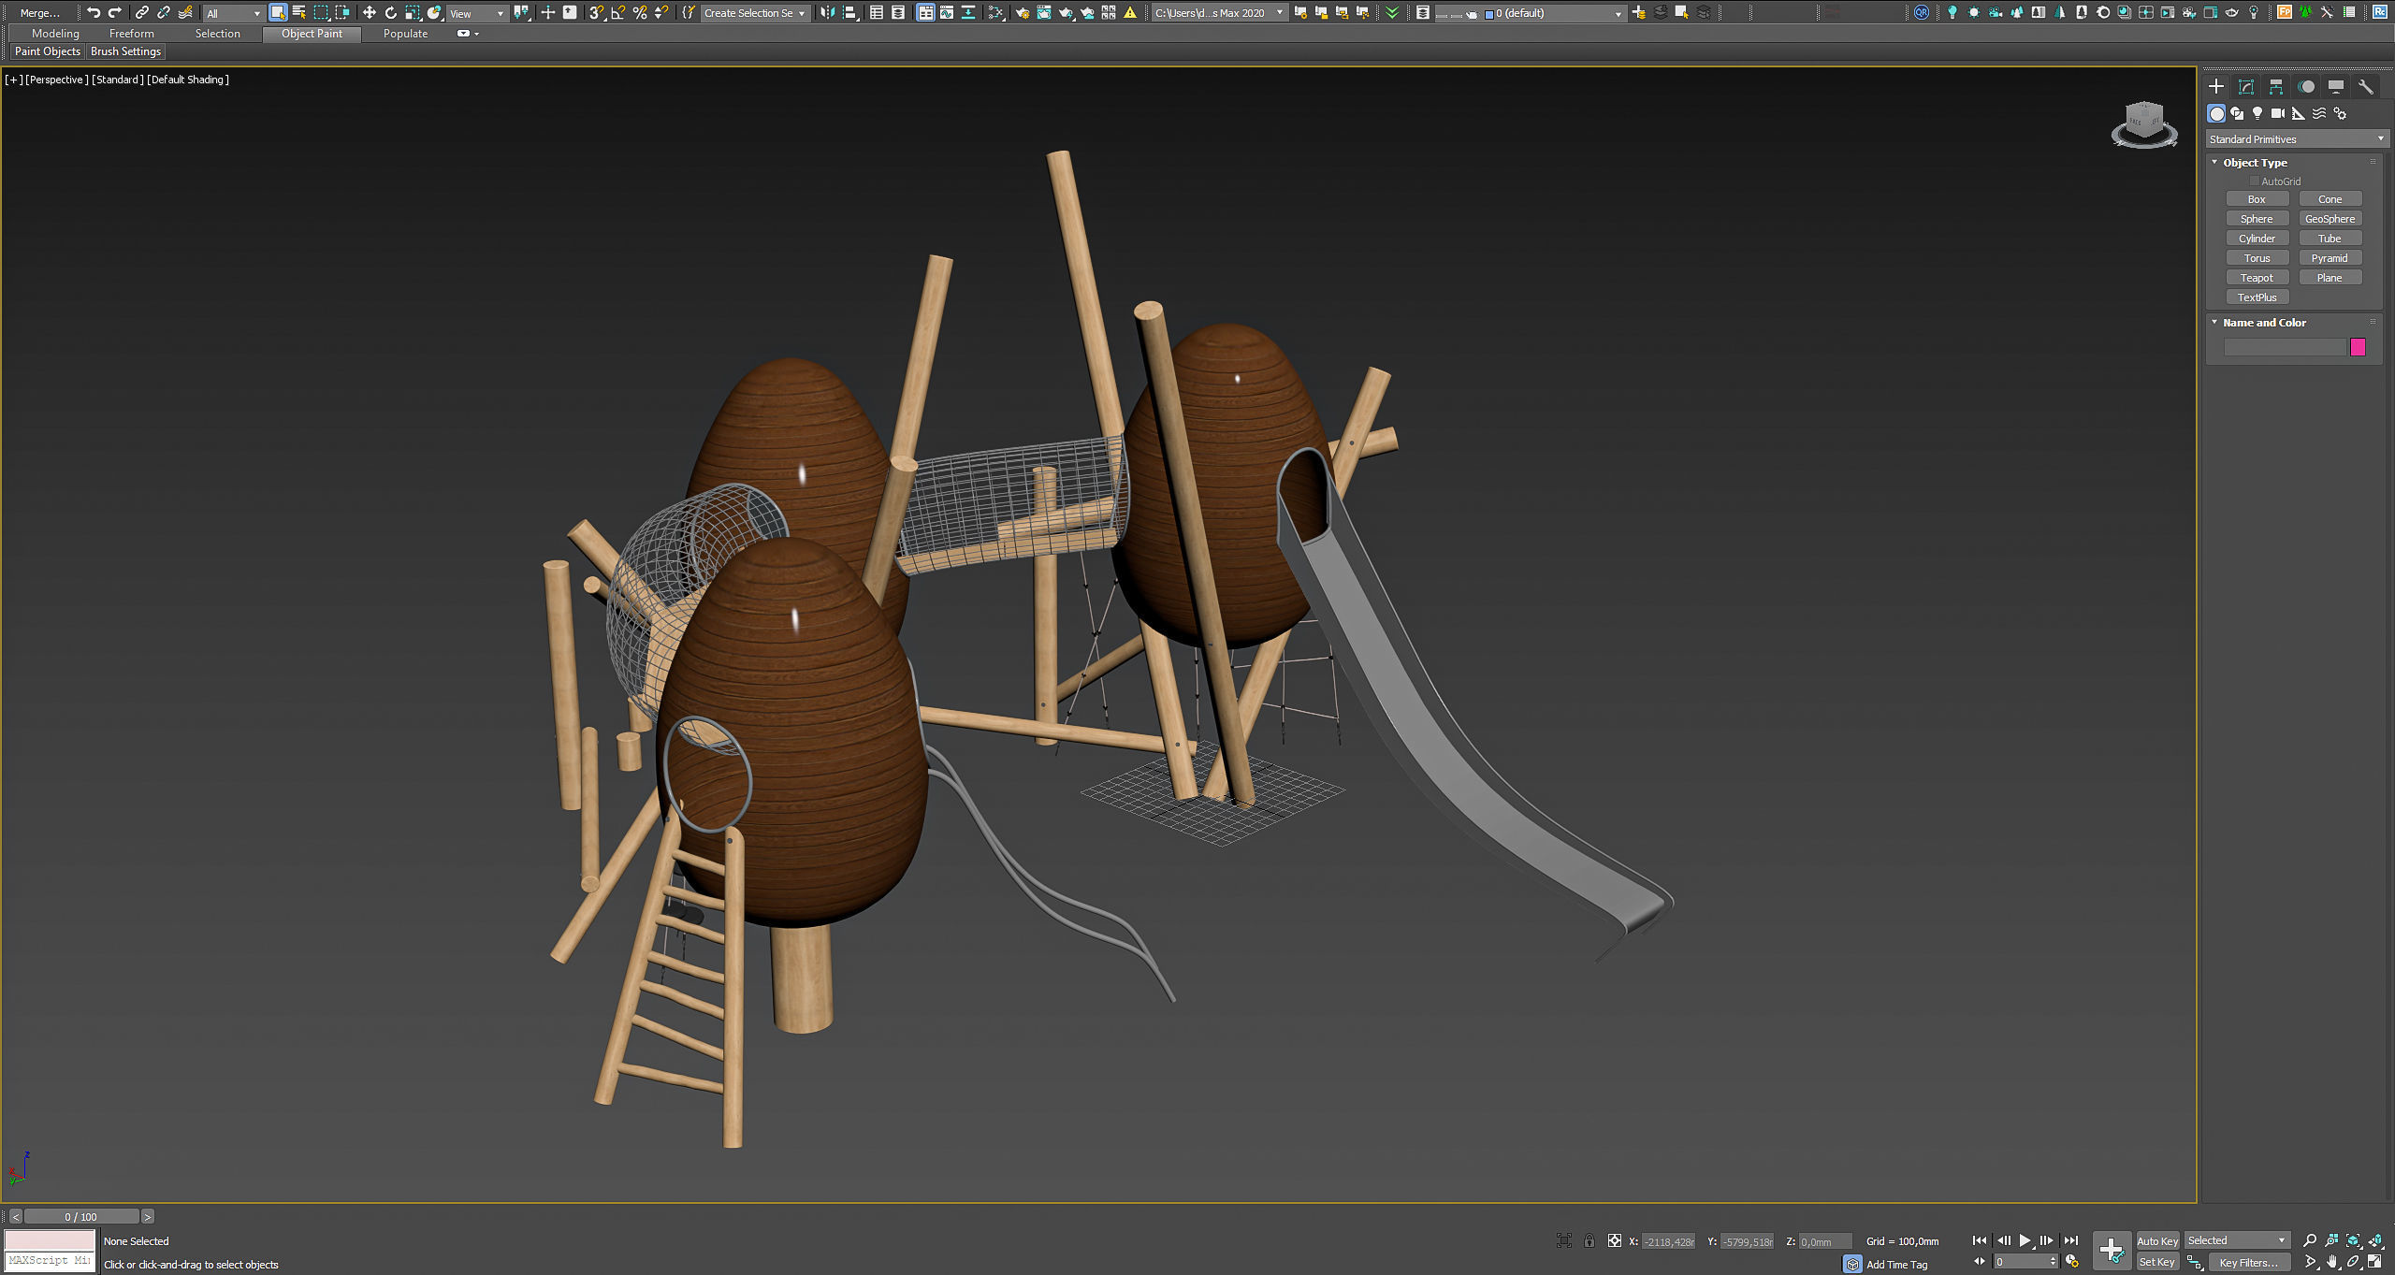Create a Sphere primitive
Image resolution: width=2395 pixels, height=1275 pixels.
coord(2257,219)
